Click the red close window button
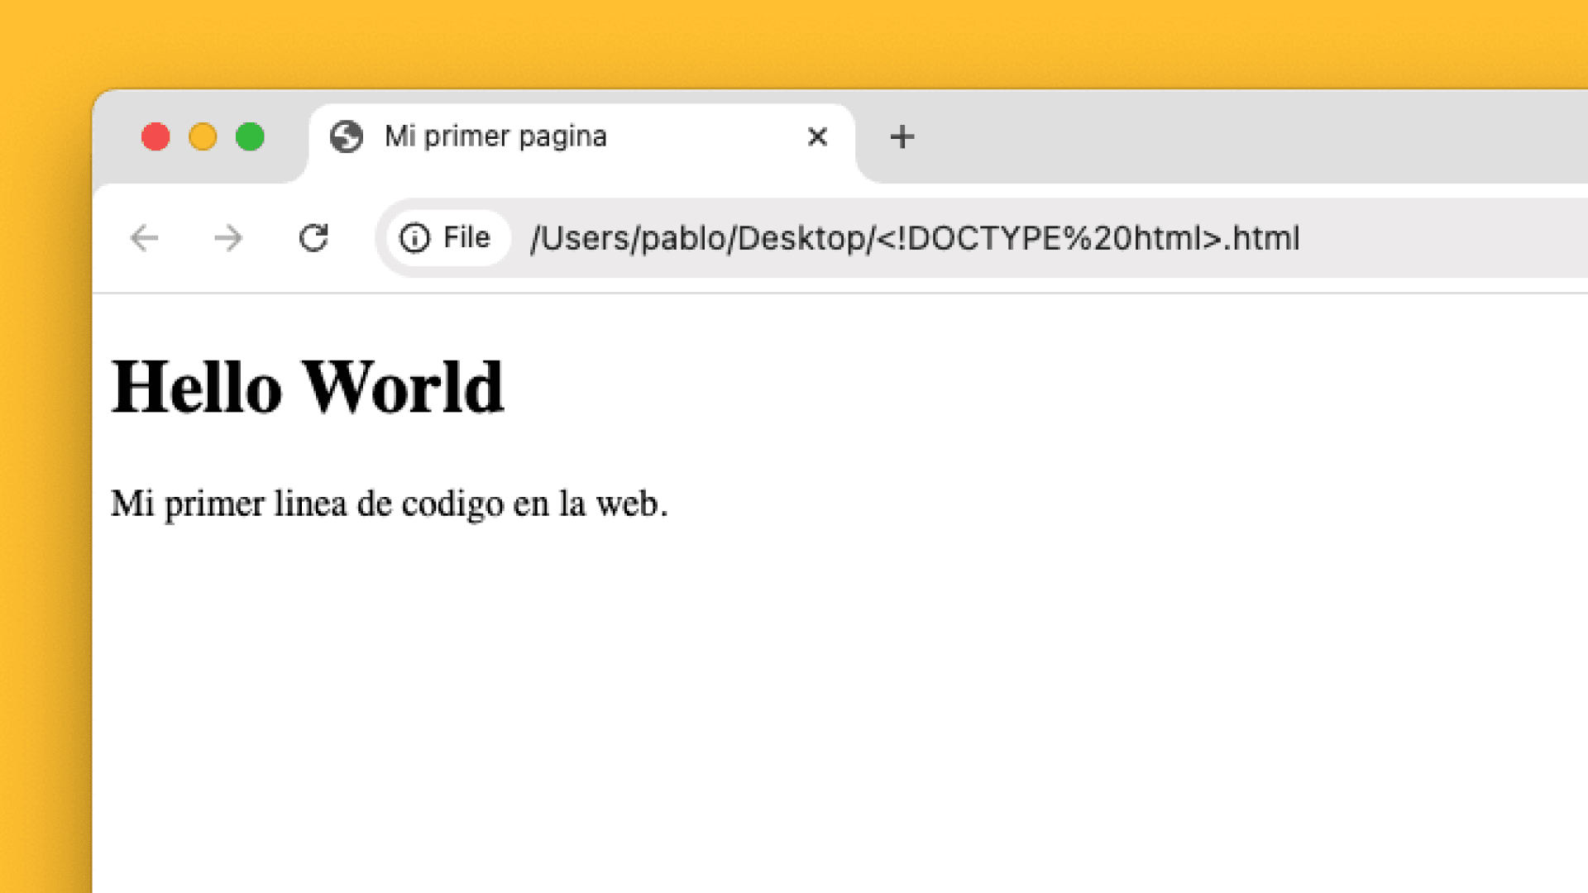Viewport: 1588px width, 893px height. pyautogui.click(x=155, y=136)
